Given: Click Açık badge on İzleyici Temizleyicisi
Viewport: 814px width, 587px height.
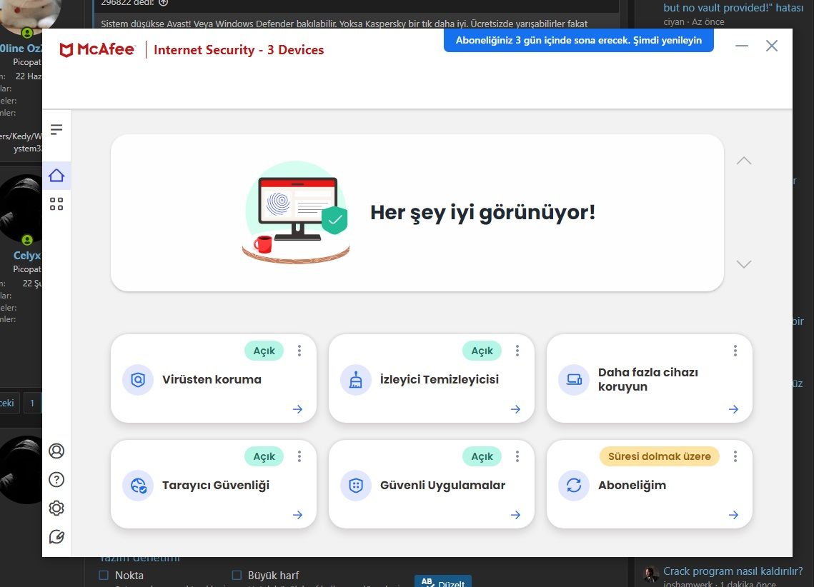Looking at the screenshot, I should [x=482, y=351].
